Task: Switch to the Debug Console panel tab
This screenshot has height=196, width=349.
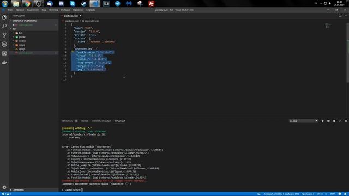Action: 101,121
